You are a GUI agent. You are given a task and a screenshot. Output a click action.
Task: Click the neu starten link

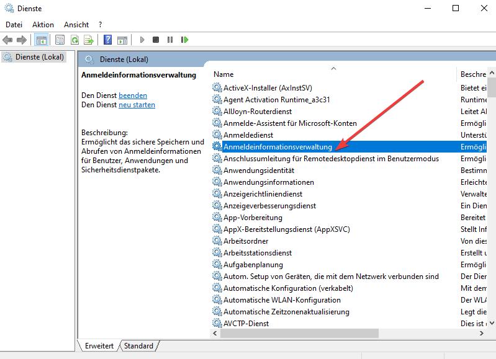(137, 105)
